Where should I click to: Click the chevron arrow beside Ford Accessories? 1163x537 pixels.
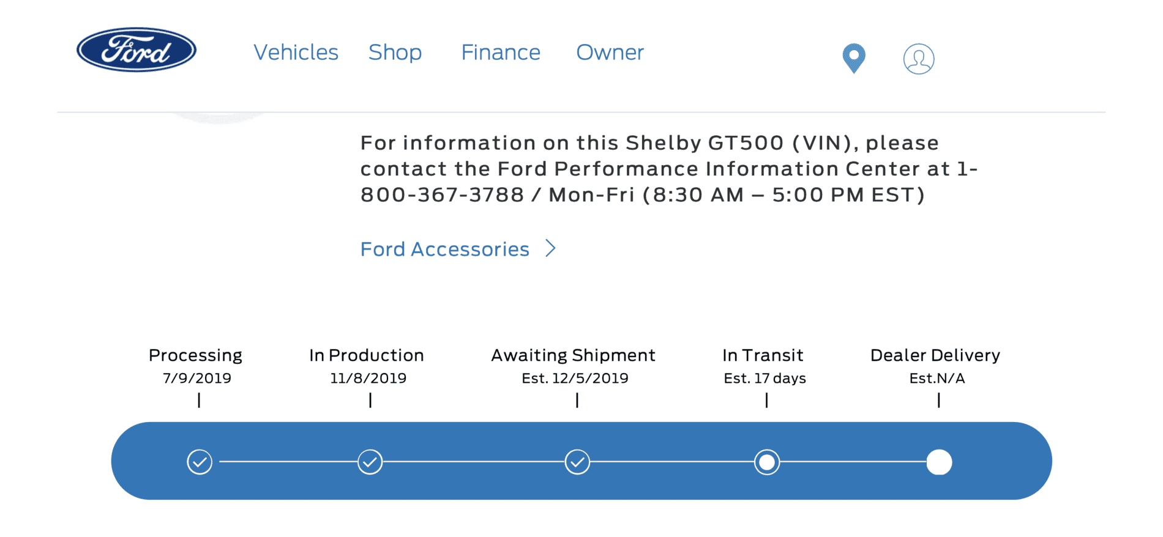pyautogui.click(x=550, y=248)
